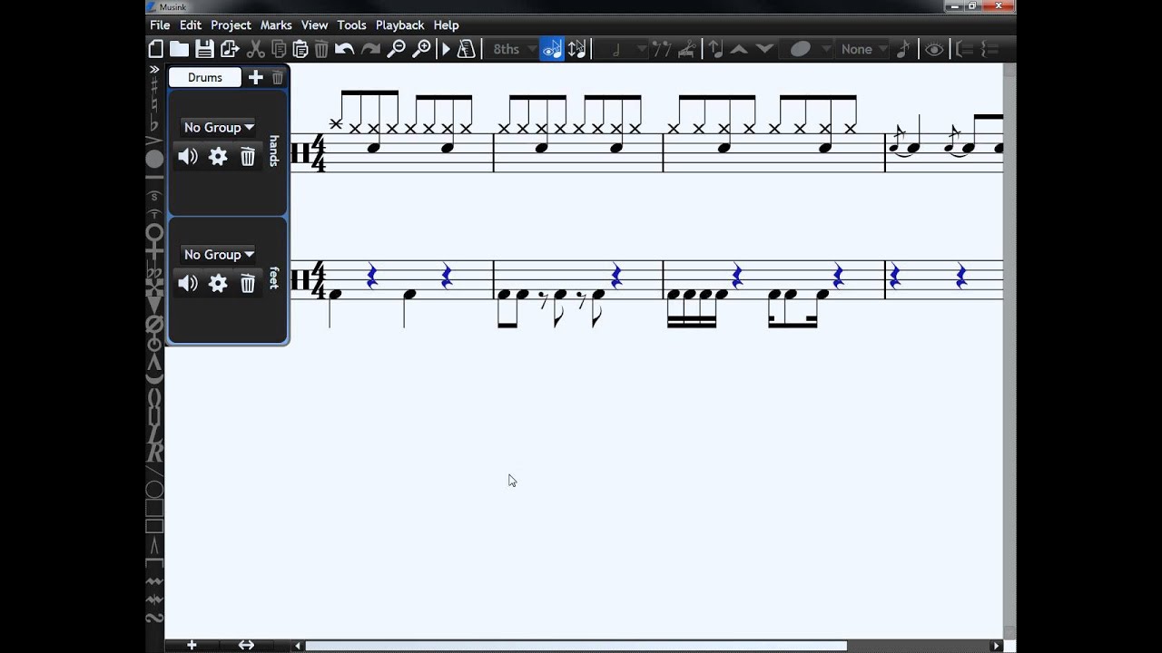Mute the feet staff with the speaker icon
The width and height of the screenshot is (1162, 653).
[188, 284]
